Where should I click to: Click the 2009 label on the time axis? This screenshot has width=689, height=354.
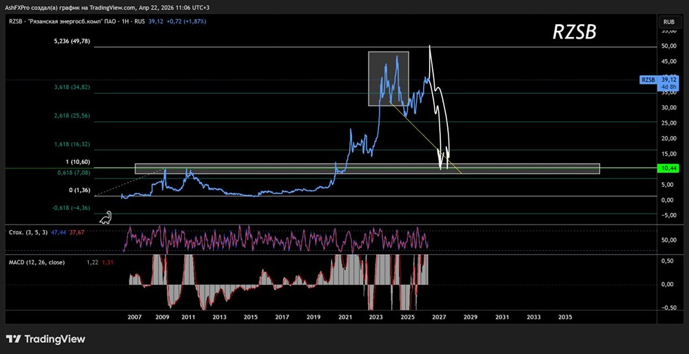162,317
